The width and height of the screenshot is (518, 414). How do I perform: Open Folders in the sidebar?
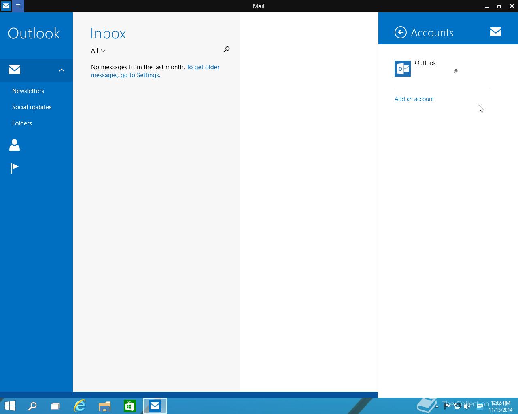click(x=22, y=123)
